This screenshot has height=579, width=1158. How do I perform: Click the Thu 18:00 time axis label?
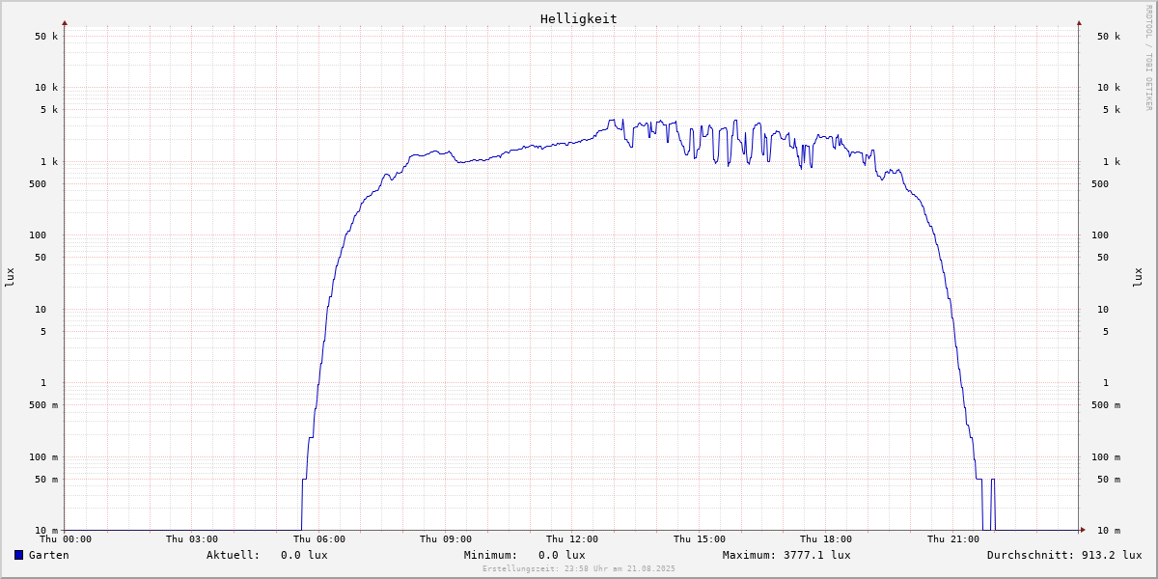click(x=826, y=539)
